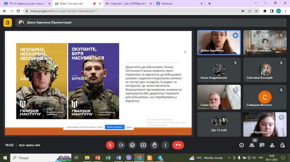Image resolution: width=290 pixels, height=162 pixels.
Task: Open the Windows Start menu
Action: (x=5, y=158)
